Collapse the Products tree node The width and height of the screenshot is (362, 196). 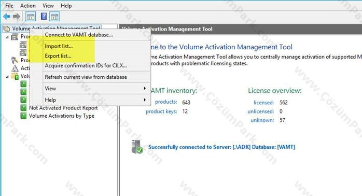point(7,37)
